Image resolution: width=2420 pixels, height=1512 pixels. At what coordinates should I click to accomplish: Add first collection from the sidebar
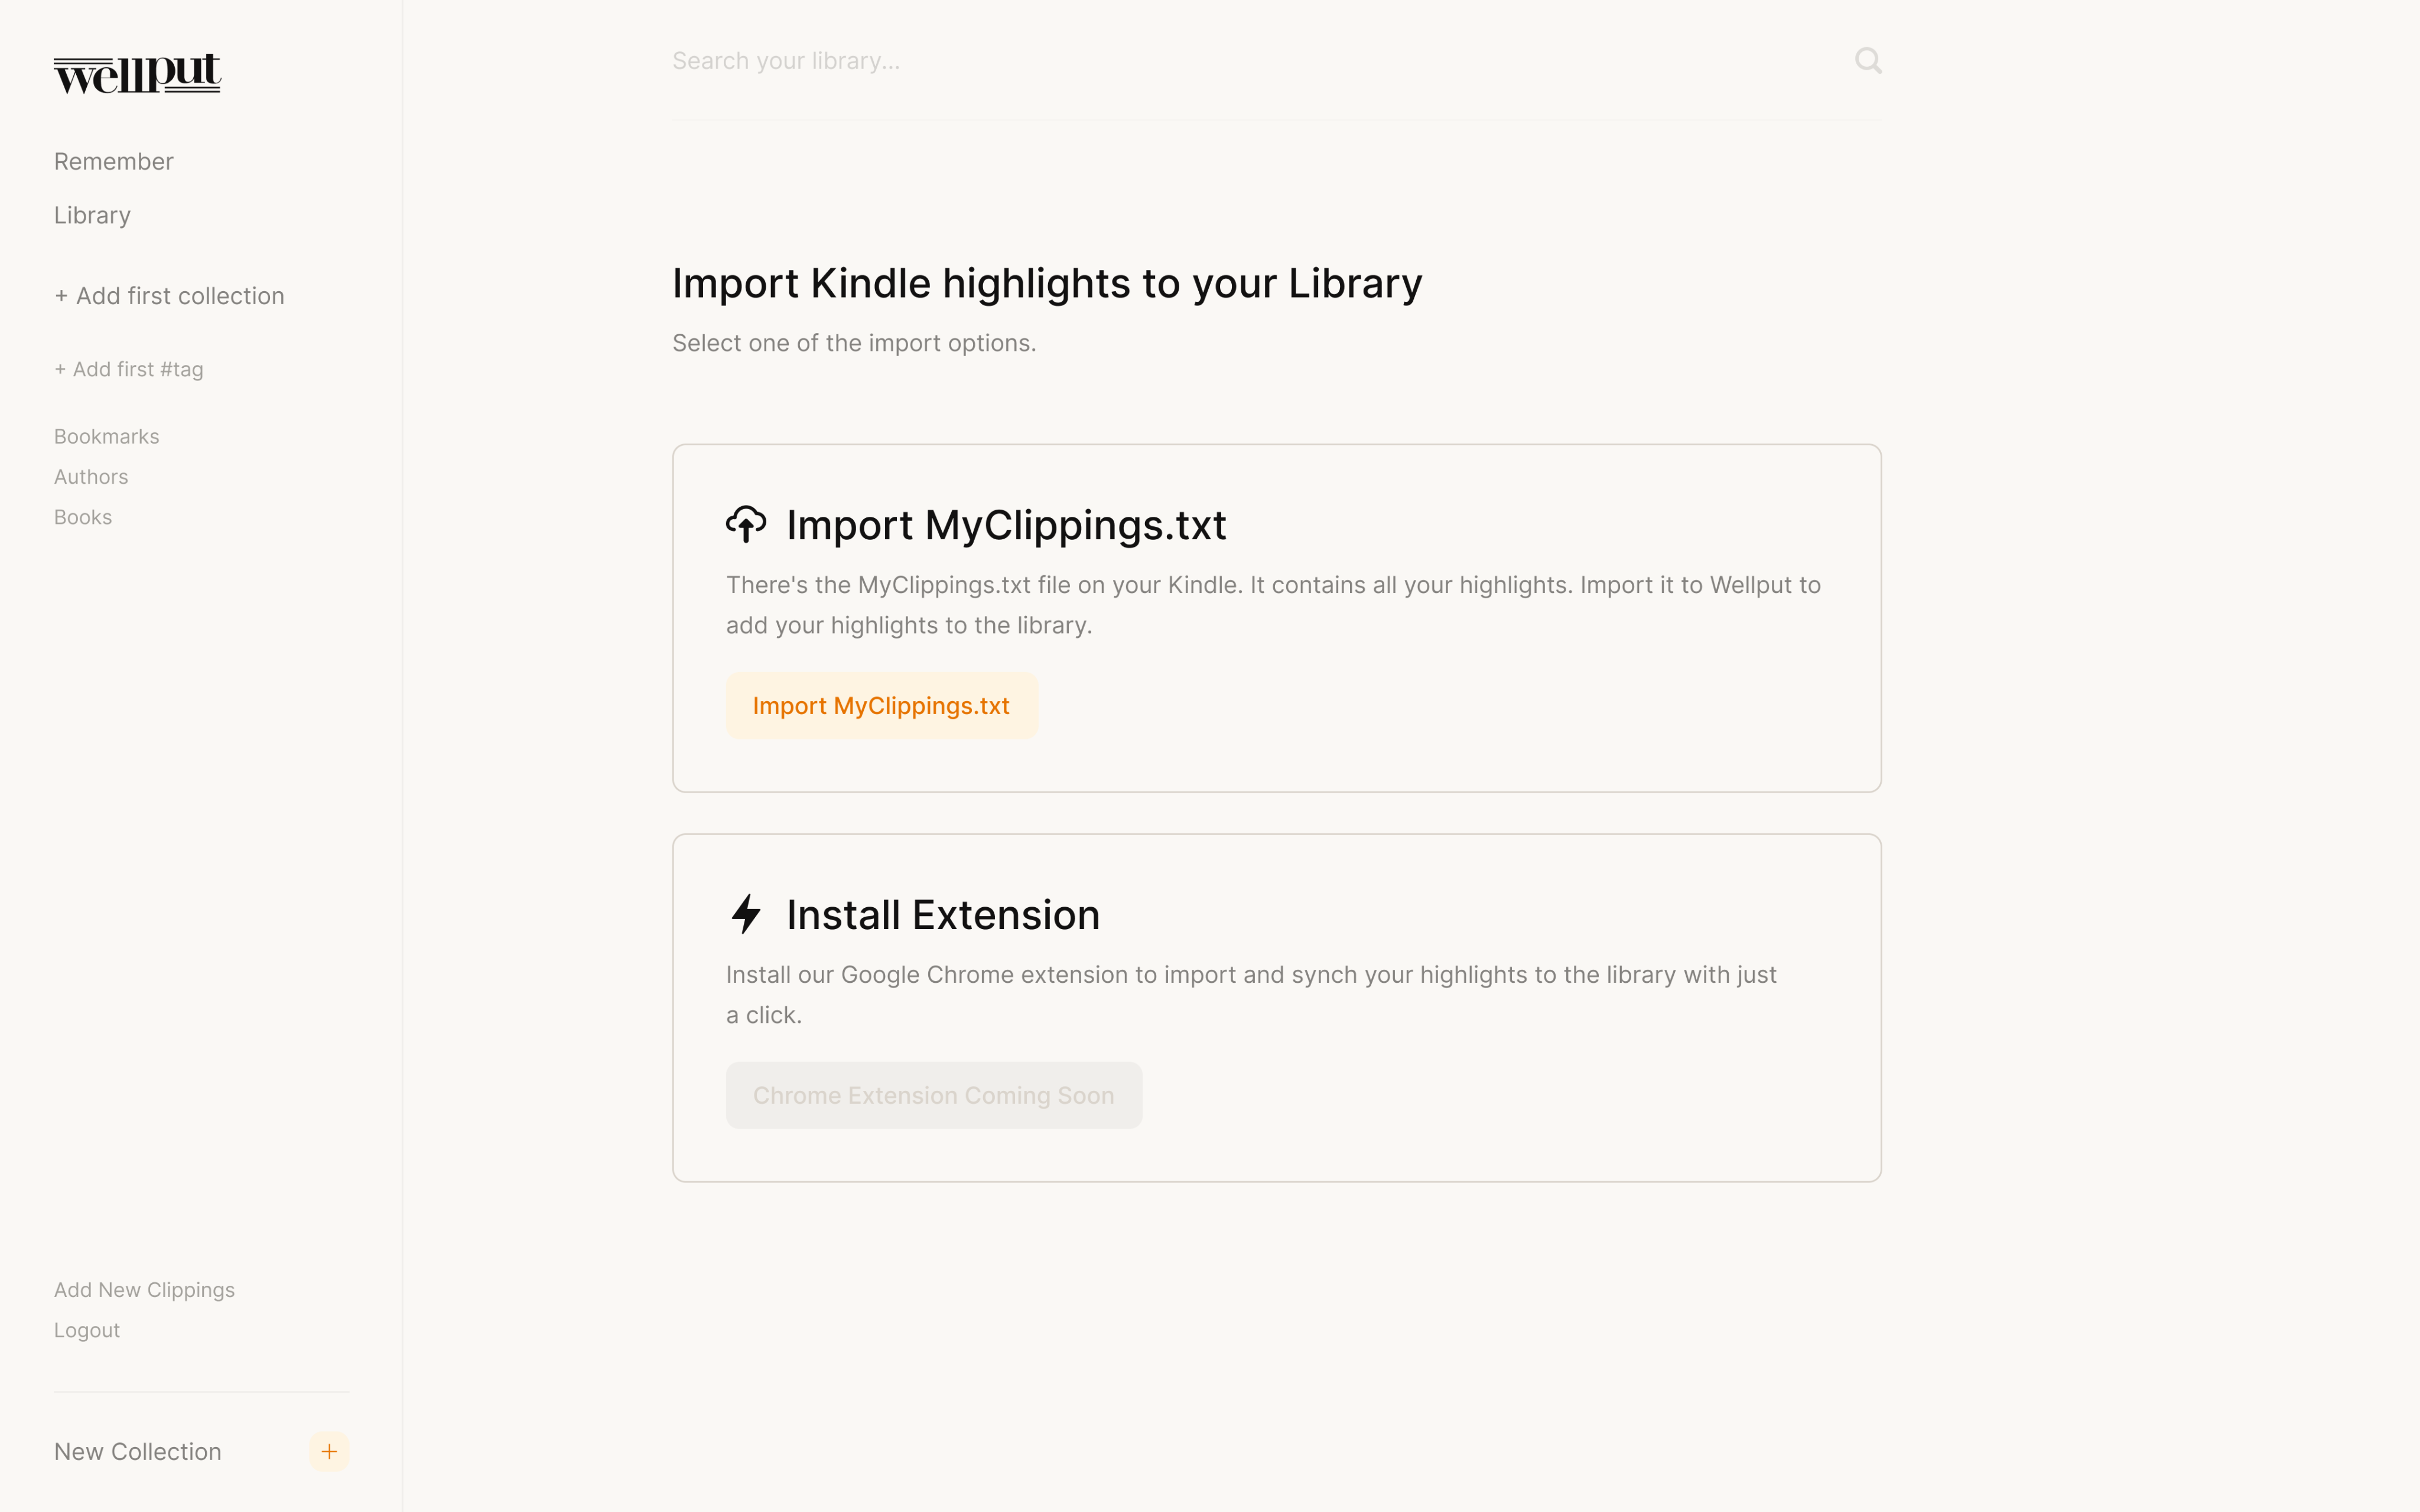[x=169, y=296]
